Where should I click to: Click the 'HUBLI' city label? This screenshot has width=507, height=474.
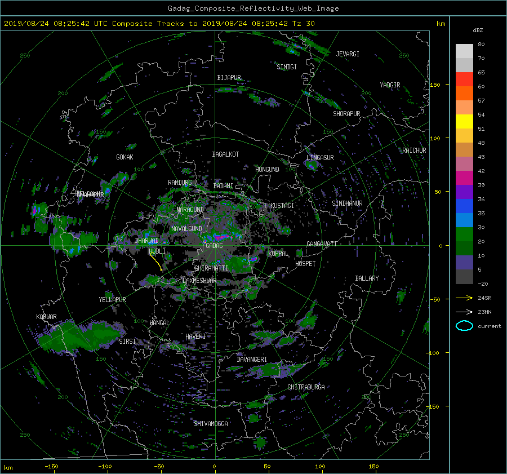(157, 251)
